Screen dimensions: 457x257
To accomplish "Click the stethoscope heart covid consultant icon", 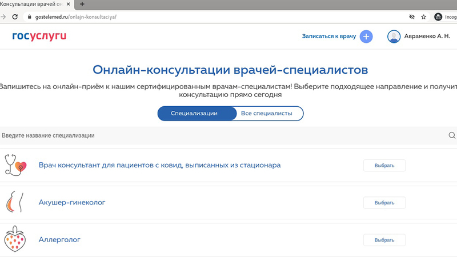I will (15, 165).
